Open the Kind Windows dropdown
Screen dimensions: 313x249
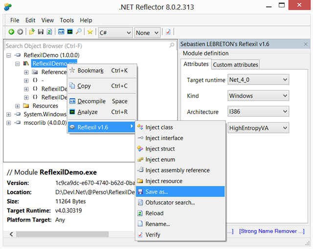click(258, 96)
